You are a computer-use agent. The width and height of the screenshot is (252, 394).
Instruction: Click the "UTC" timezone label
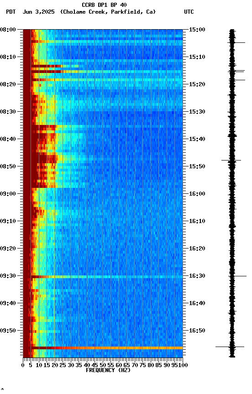click(189, 12)
